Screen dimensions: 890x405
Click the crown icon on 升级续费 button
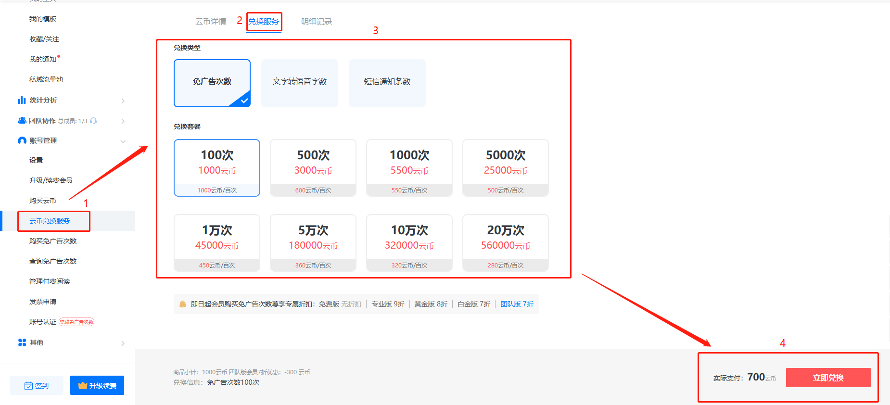(83, 386)
